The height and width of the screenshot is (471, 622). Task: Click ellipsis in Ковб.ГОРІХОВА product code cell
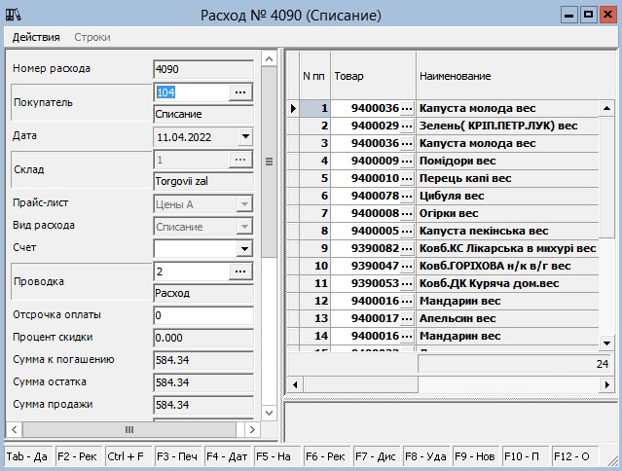pos(407,266)
